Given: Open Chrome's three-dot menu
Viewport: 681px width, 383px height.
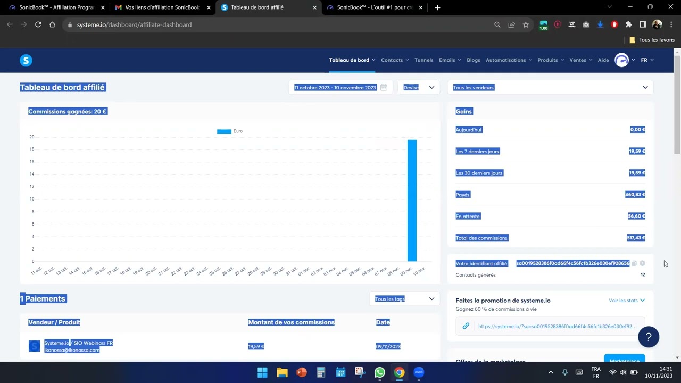Looking at the screenshot, I should pos(671,24).
